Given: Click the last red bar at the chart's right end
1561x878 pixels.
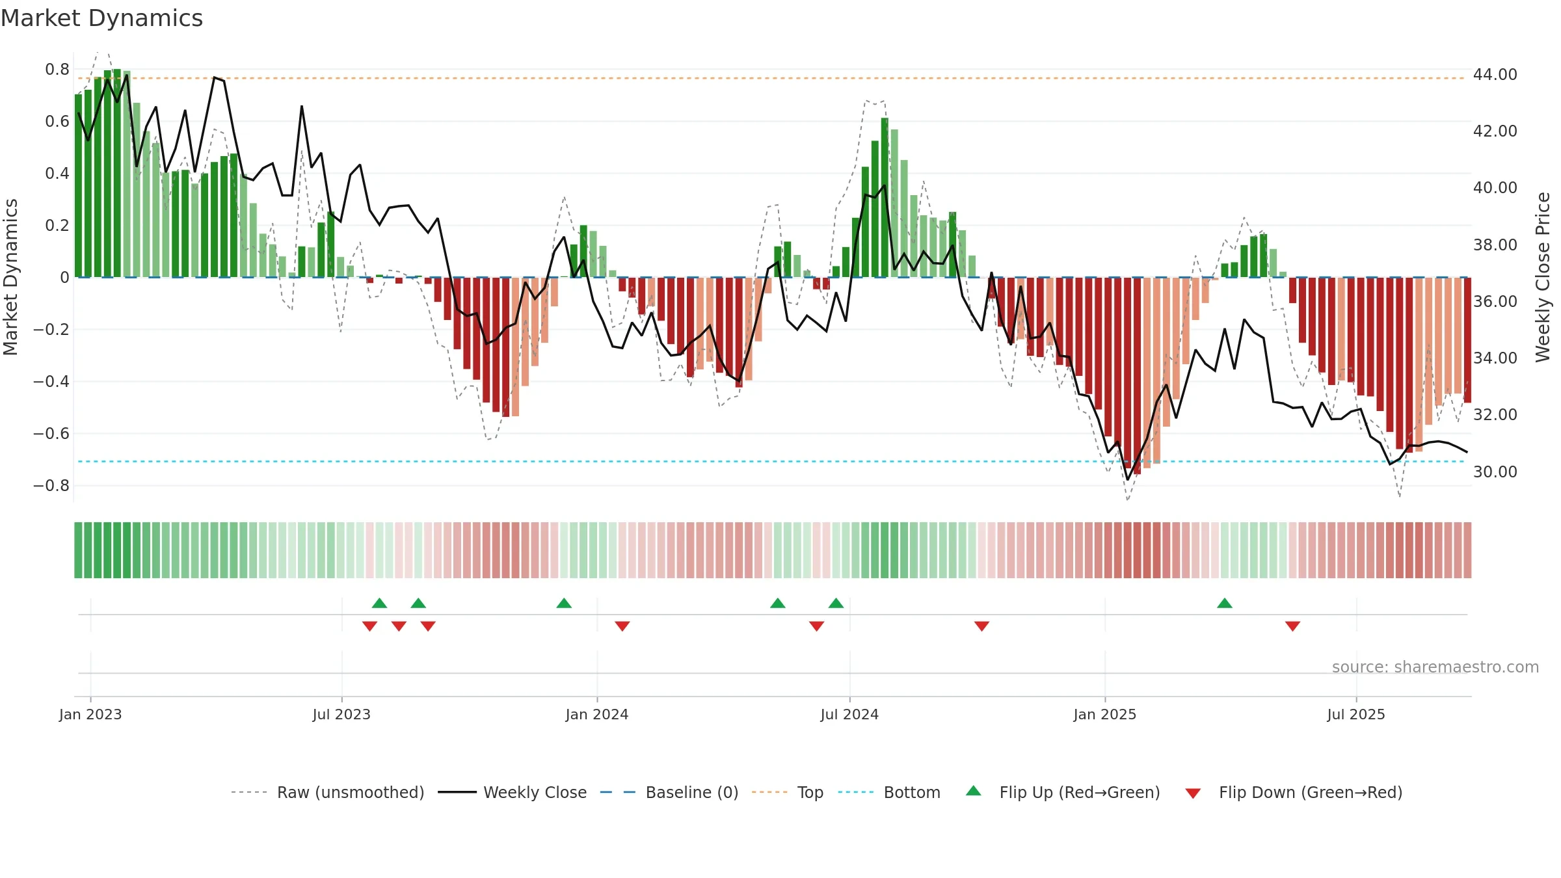Looking at the screenshot, I should (1467, 339).
